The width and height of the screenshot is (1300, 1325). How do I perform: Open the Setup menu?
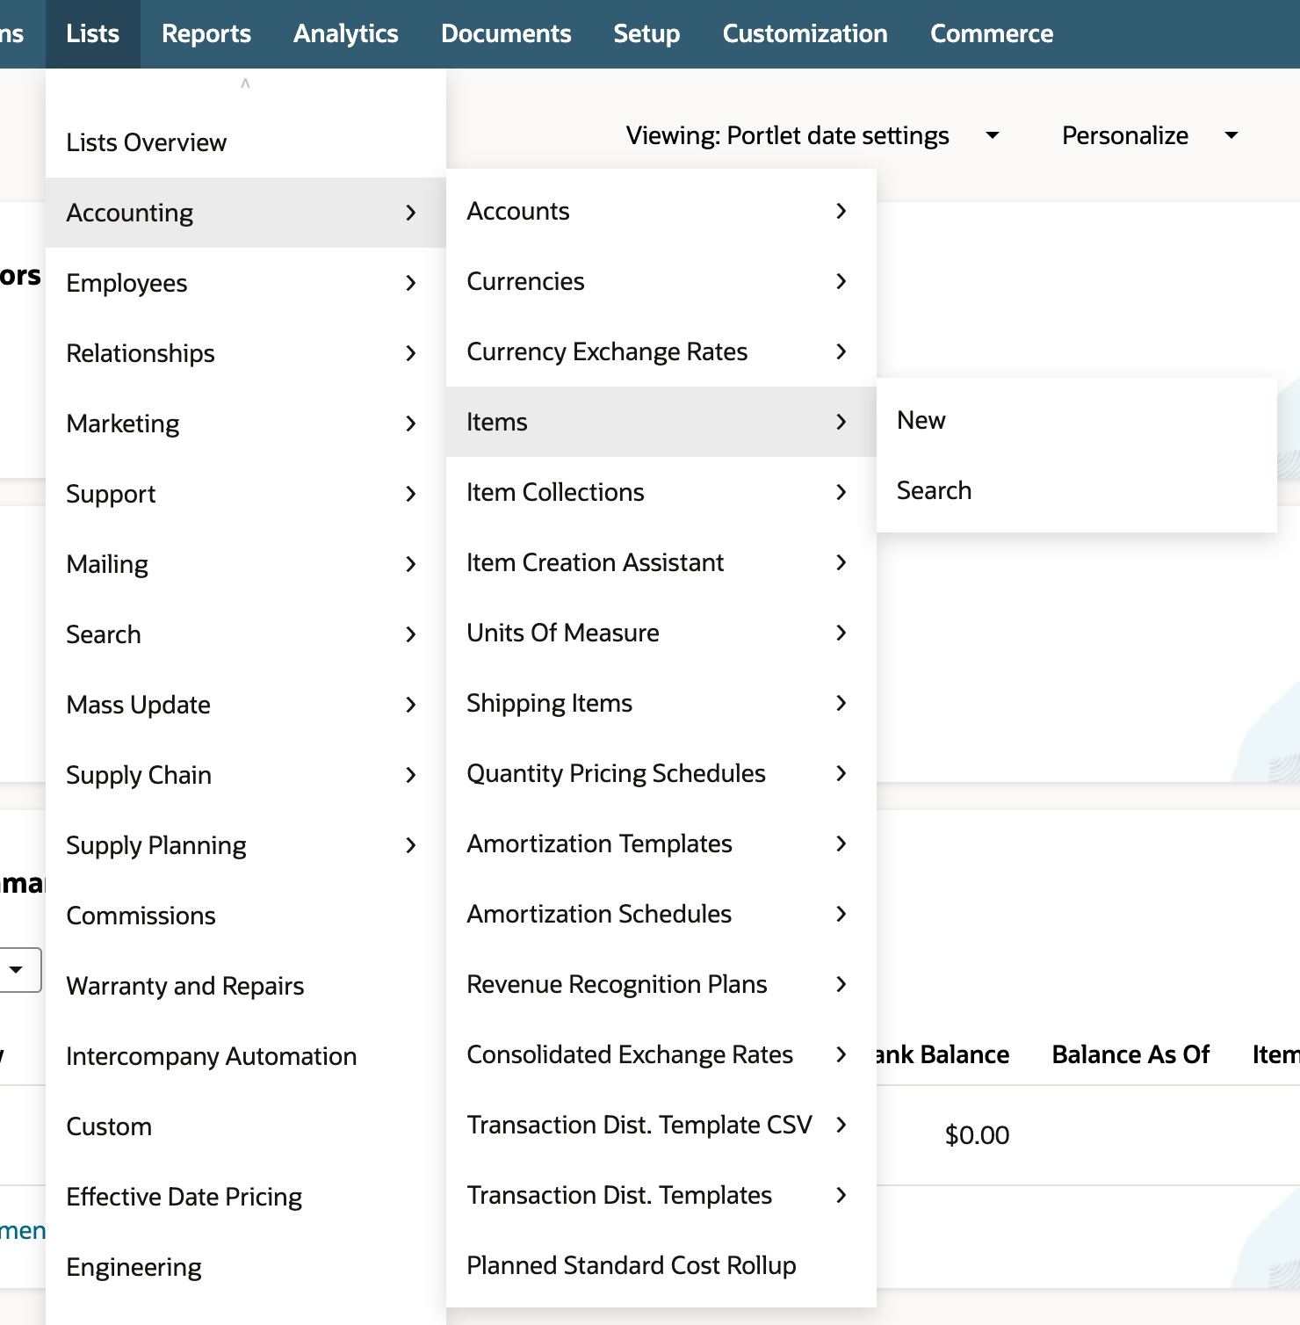(x=646, y=33)
